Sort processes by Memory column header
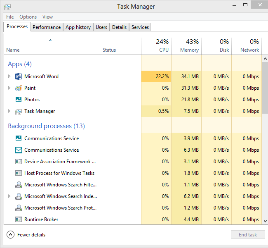This screenshot has height=248, width=268. [186, 46]
